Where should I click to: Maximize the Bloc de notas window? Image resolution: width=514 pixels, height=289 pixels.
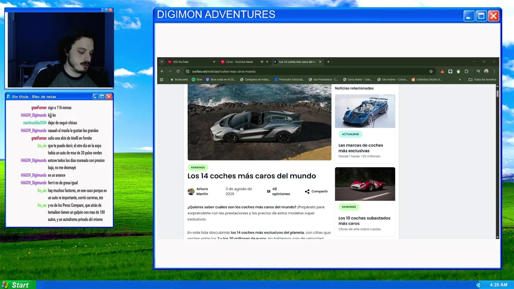click(x=102, y=97)
